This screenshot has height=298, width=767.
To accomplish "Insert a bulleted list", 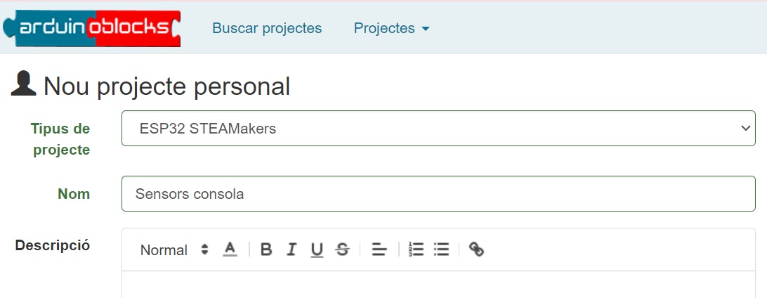I will (441, 250).
